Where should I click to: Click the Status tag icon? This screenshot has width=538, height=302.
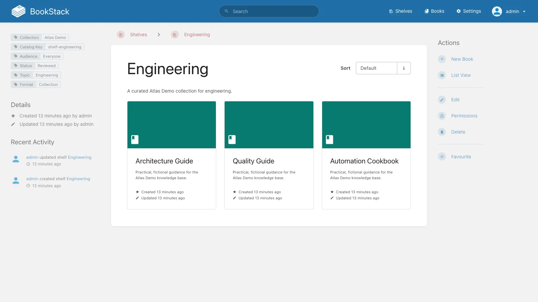pos(15,66)
